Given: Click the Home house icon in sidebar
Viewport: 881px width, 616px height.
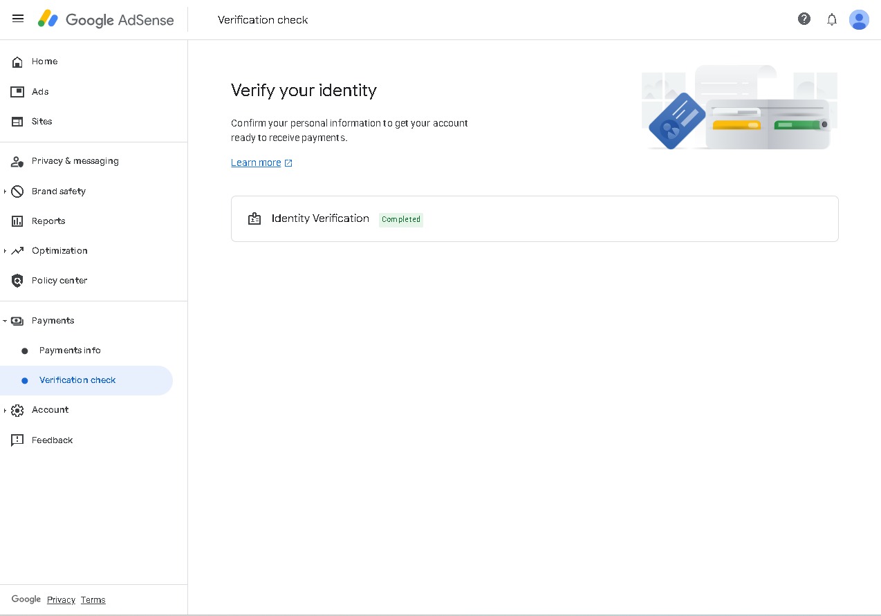Looking at the screenshot, I should pyautogui.click(x=17, y=62).
